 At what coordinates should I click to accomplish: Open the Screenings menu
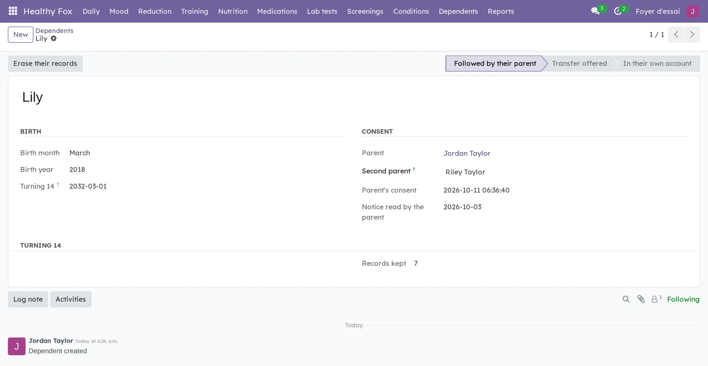[365, 11]
